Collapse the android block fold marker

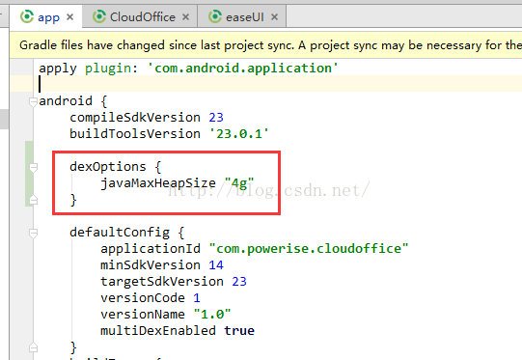pos(33,101)
